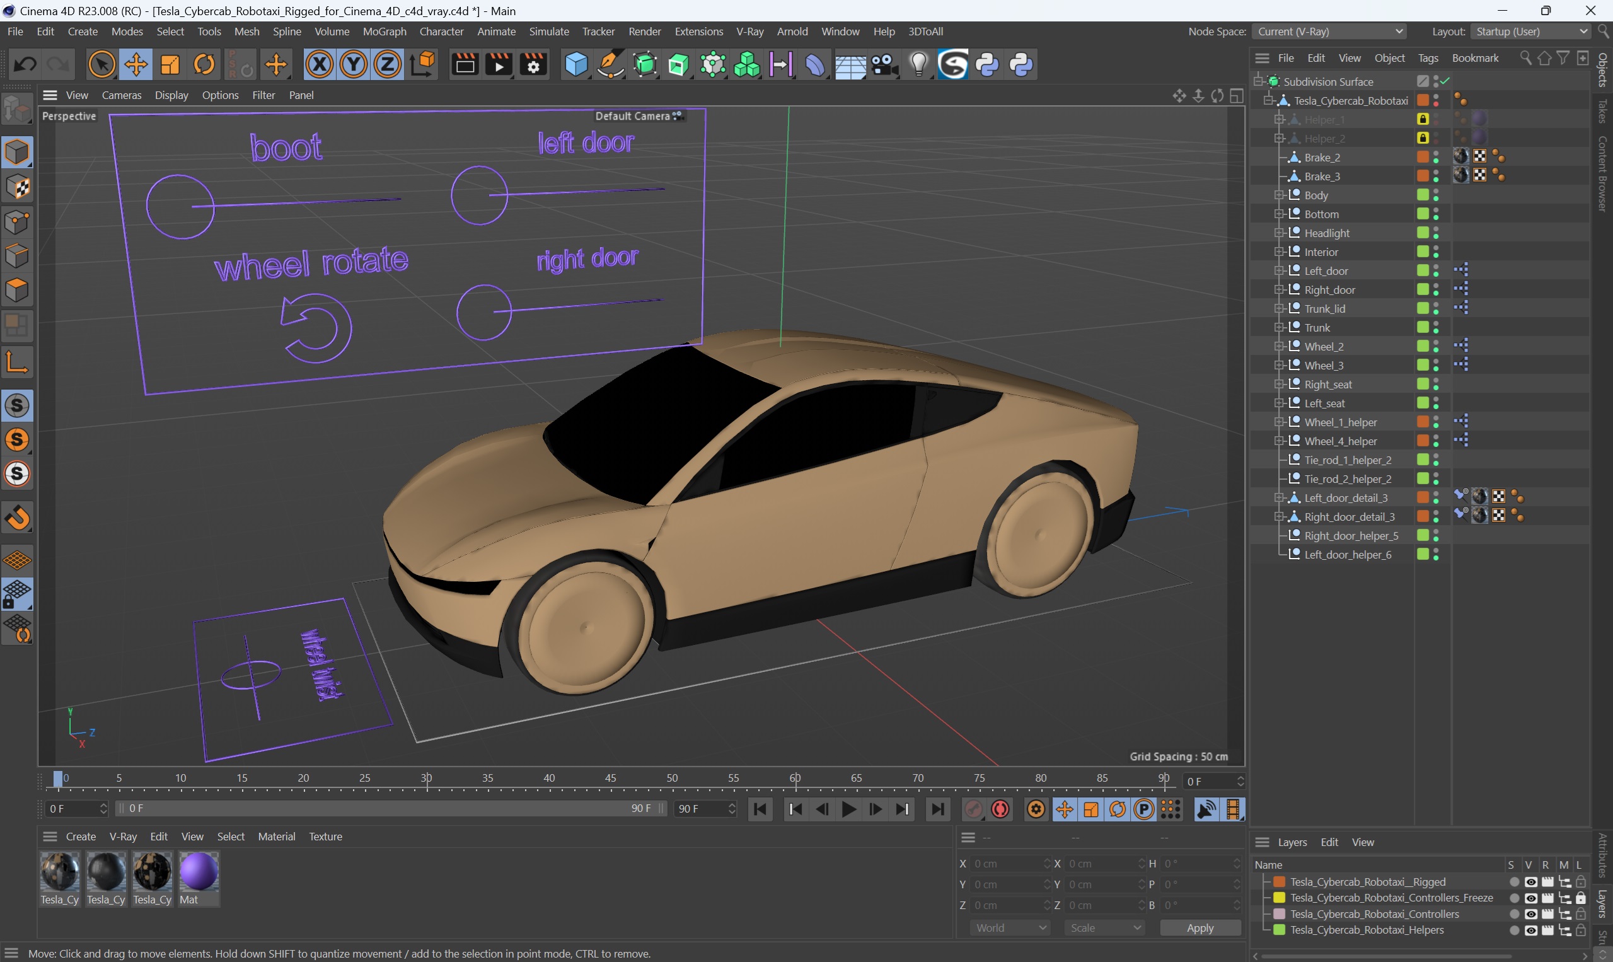Image resolution: width=1613 pixels, height=962 pixels.
Task: Toggle Z axis lock
Action: click(x=387, y=65)
